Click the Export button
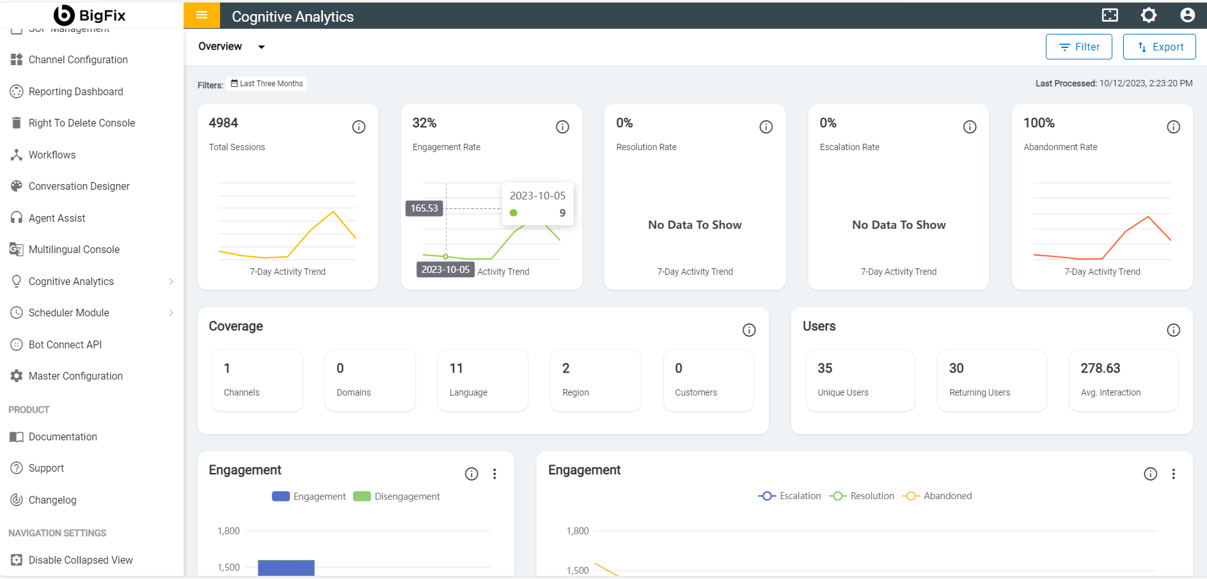1207x579 pixels. coord(1159,47)
